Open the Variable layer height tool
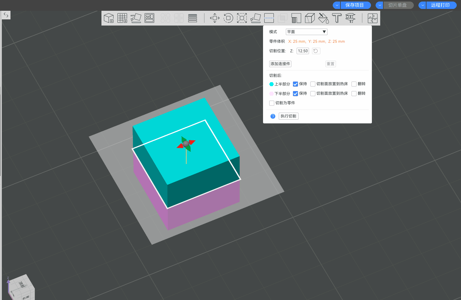 (192, 18)
